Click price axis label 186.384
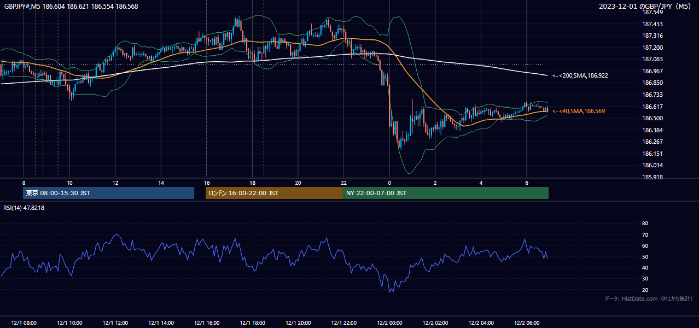 652,130
